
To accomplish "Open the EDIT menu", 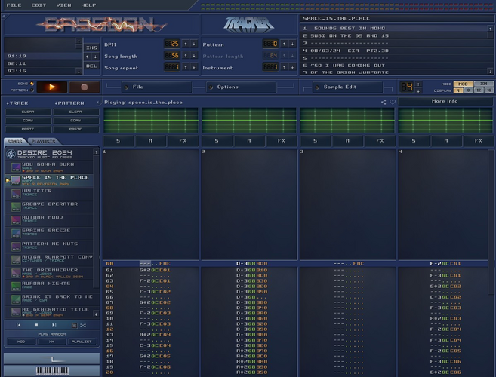I will click(x=39, y=5).
